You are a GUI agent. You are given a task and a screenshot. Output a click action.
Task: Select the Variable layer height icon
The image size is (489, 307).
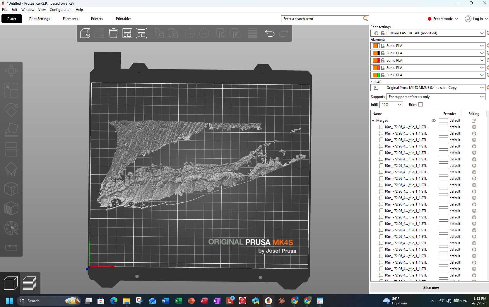click(253, 33)
